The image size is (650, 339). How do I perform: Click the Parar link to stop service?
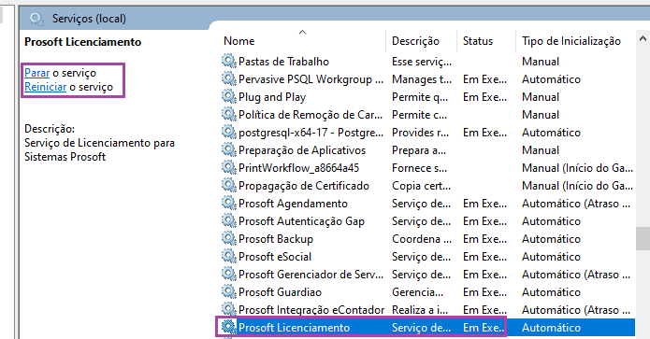click(x=36, y=73)
